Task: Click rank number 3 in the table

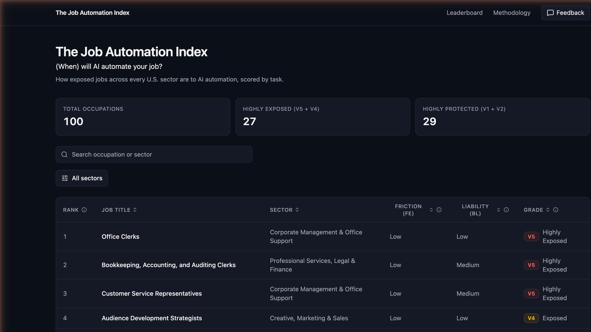Action: pyautogui.click(x=65, y=293)
